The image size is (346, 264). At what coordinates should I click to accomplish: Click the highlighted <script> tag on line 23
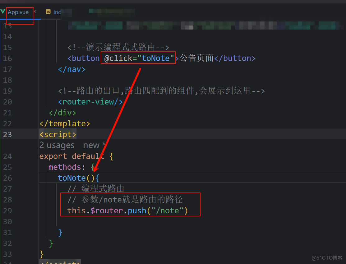[x=58, y=134]
